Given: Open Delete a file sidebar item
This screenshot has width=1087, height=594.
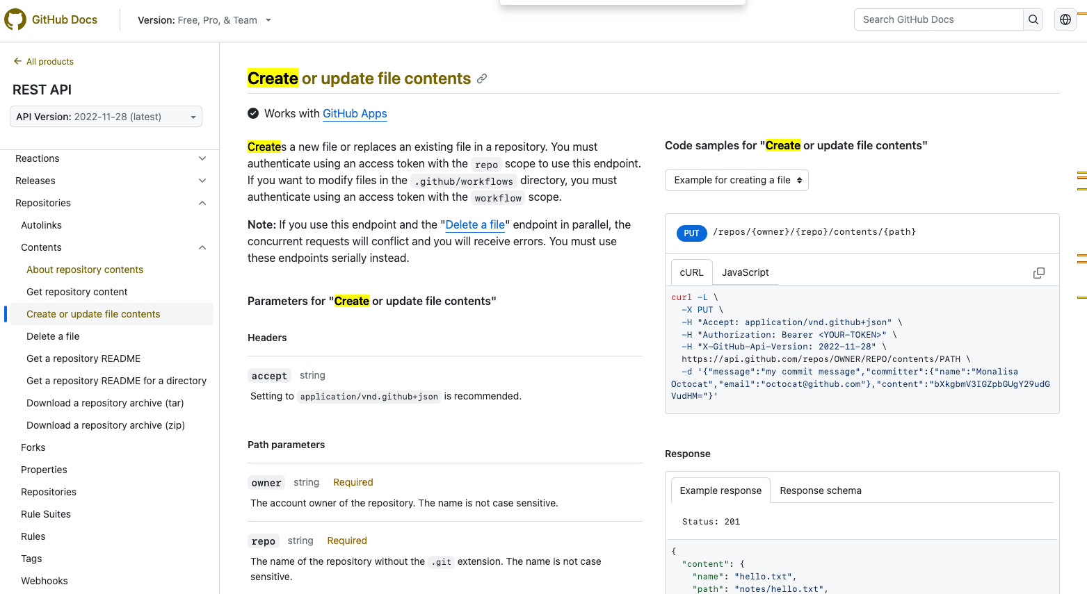Looking at the screenshot, I should 53,336.
